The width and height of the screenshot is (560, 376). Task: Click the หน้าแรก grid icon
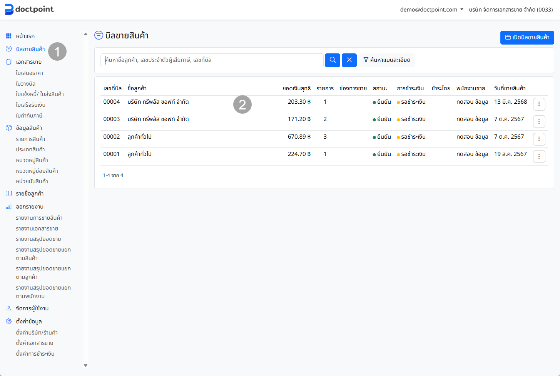(9, 36)
